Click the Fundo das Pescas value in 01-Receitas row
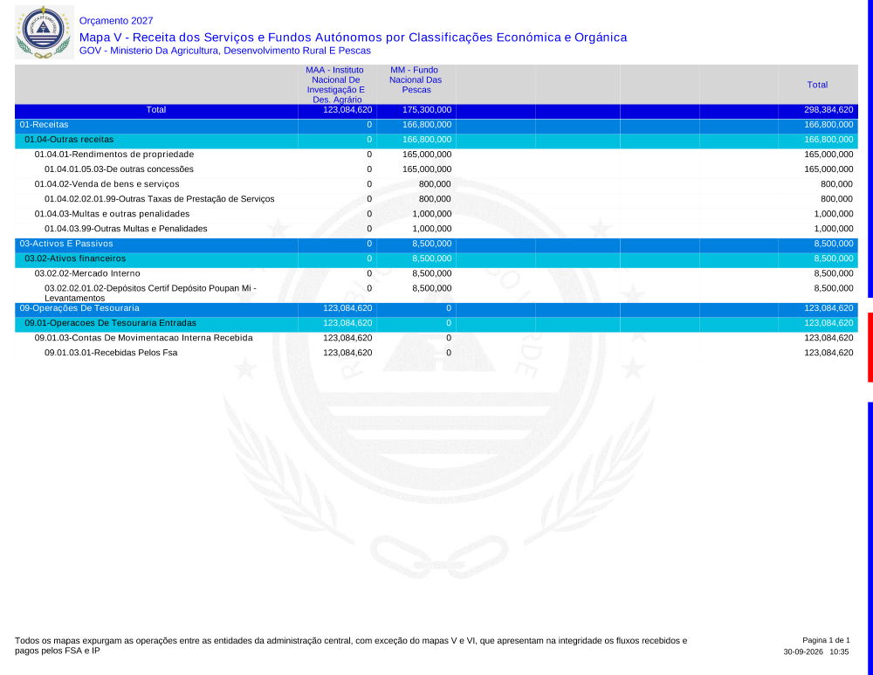Screen dimensions: 873x675 click(x=427, y=125)
